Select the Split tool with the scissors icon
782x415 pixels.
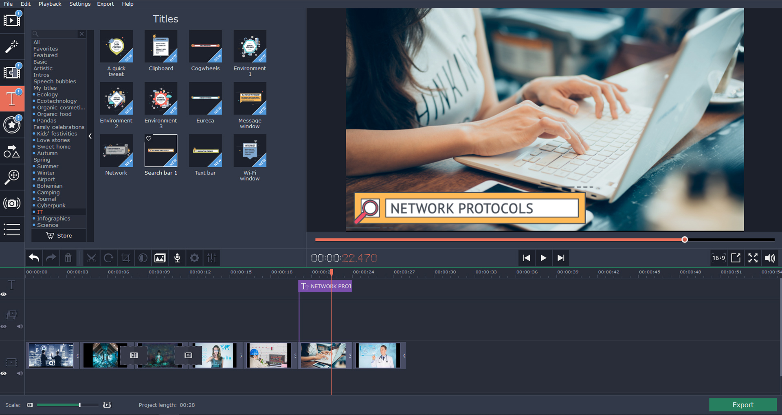tap(91, 258)
